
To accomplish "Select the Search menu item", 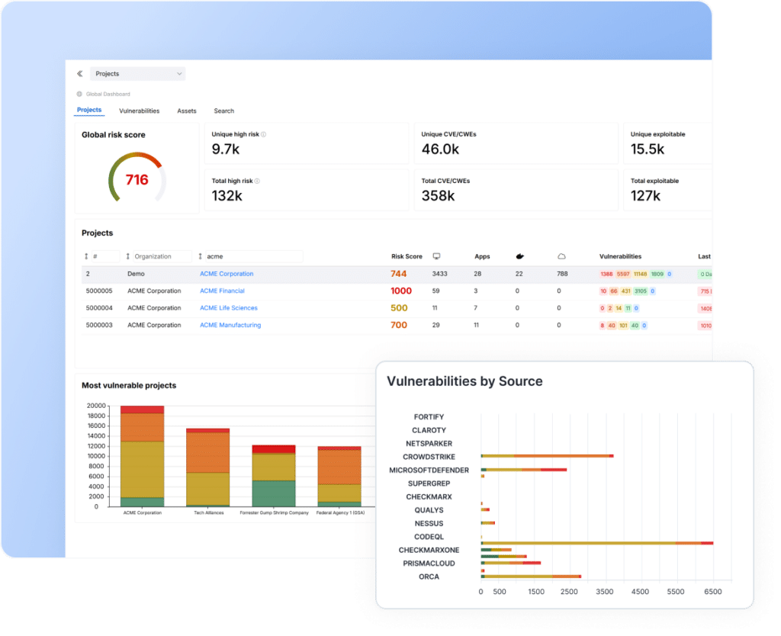I will pyautogui.click(x=223, y=111).
